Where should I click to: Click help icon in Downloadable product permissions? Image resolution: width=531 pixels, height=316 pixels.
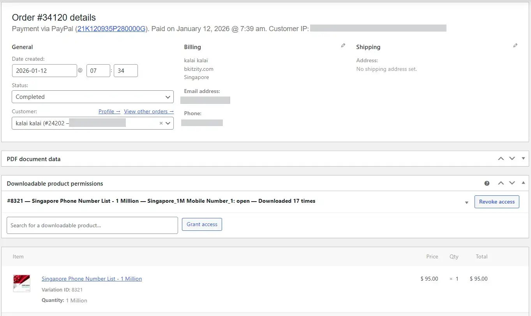click(487, 183)
